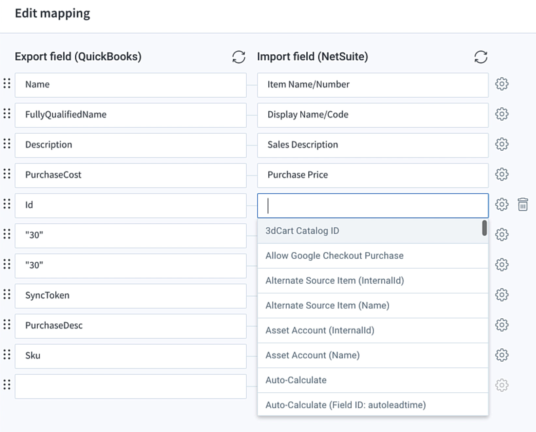Select Asset Account (InternalId) option
The height and width of the screenshot is (432, 536).
(373, 330)
